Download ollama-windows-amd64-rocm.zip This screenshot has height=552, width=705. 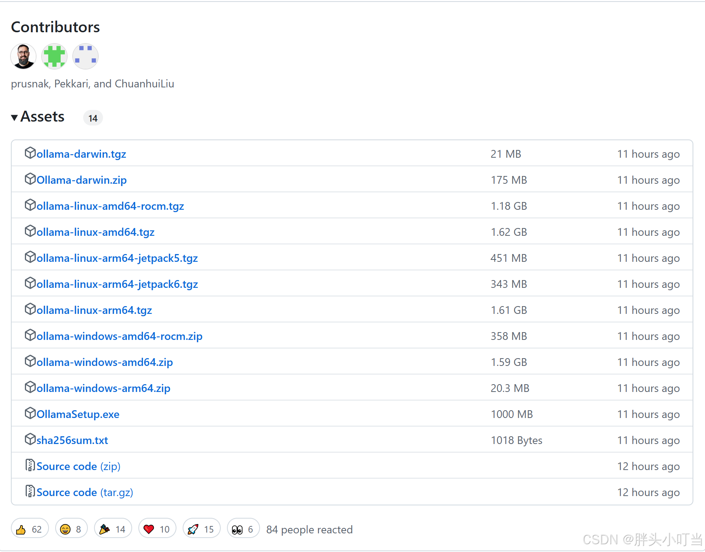(120, 336)
